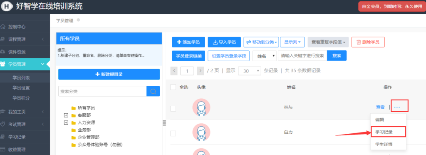Click the 白金会员 membership badge

coord(392,7)
